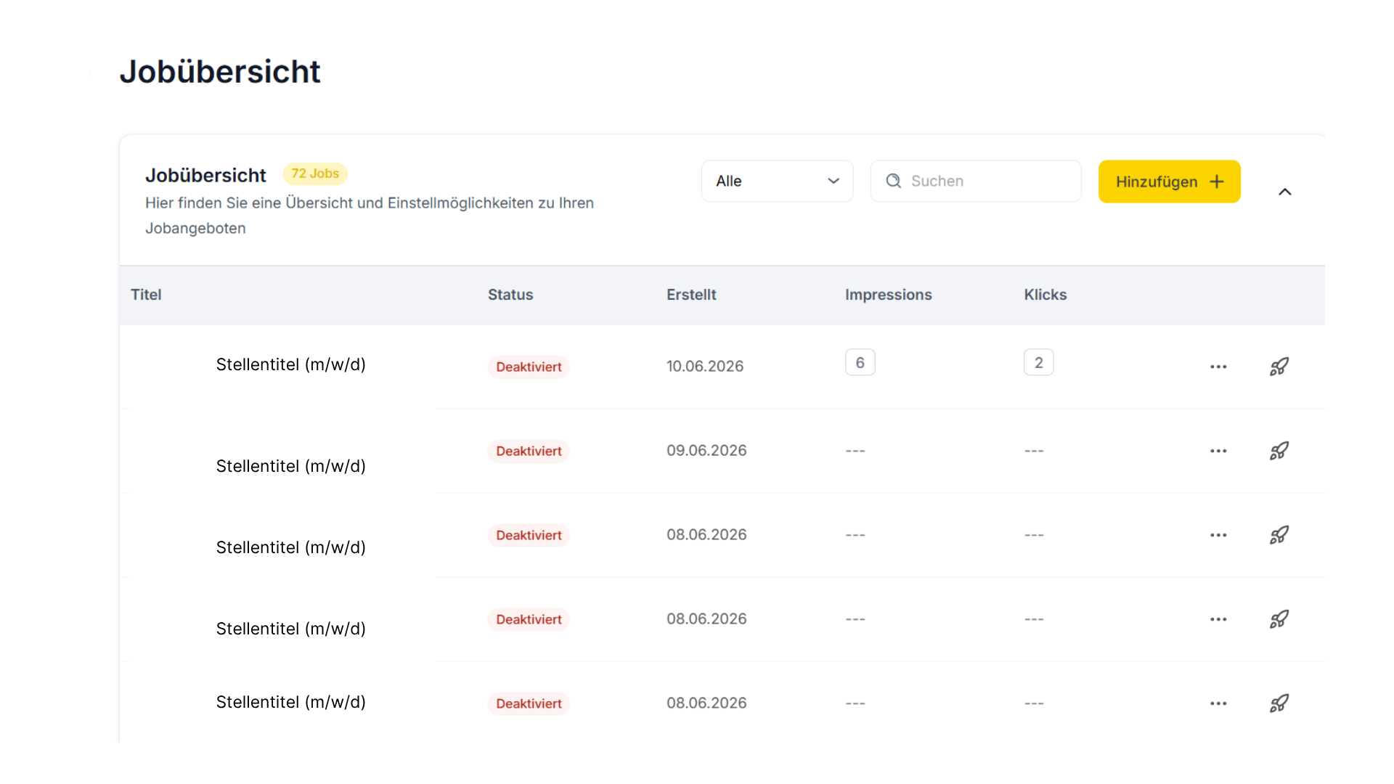Click the Deaktiviert badge of the 10.06.2026 job
The width and height of the screenshot is (1394, 784).
click(x=529, y=367)
